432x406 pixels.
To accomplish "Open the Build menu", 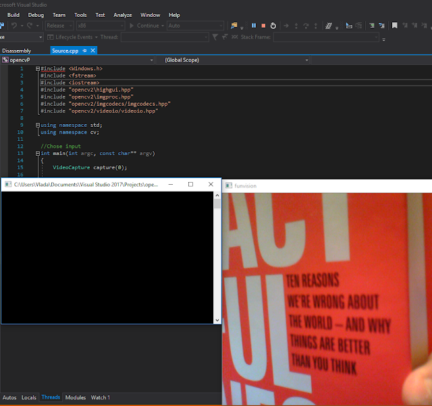I will pyautogui.click(x=13, y=15).
